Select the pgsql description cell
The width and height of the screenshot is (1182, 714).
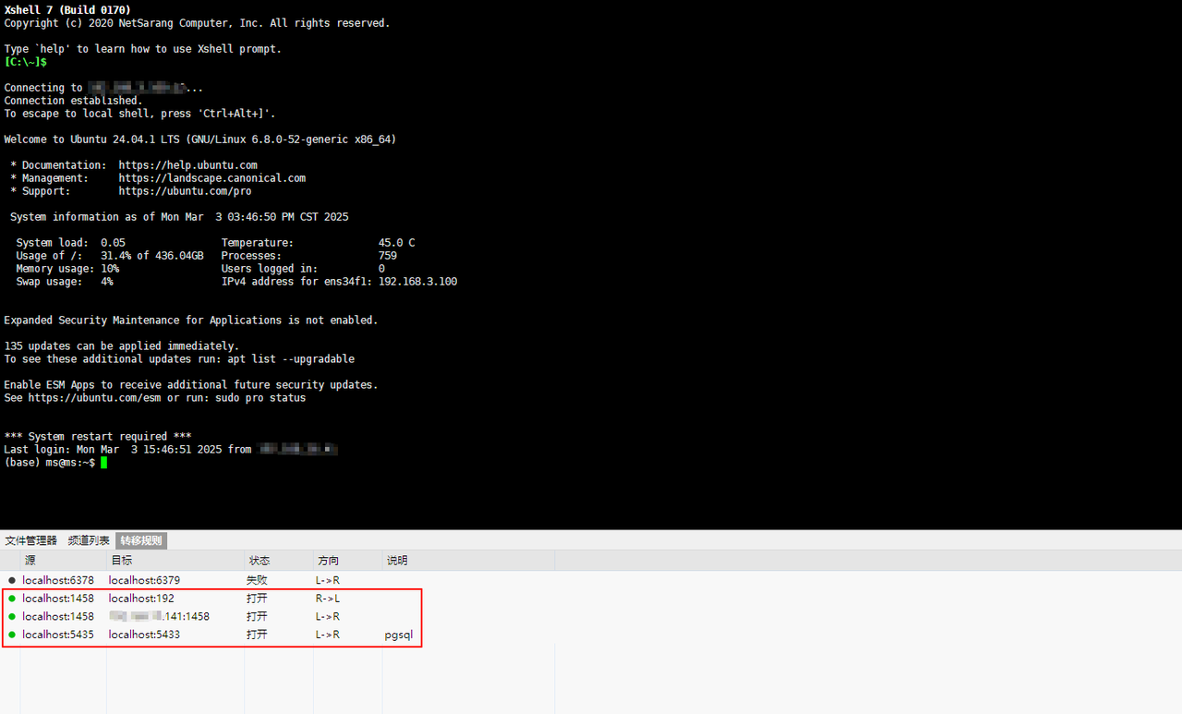click(x=399, y=635)
